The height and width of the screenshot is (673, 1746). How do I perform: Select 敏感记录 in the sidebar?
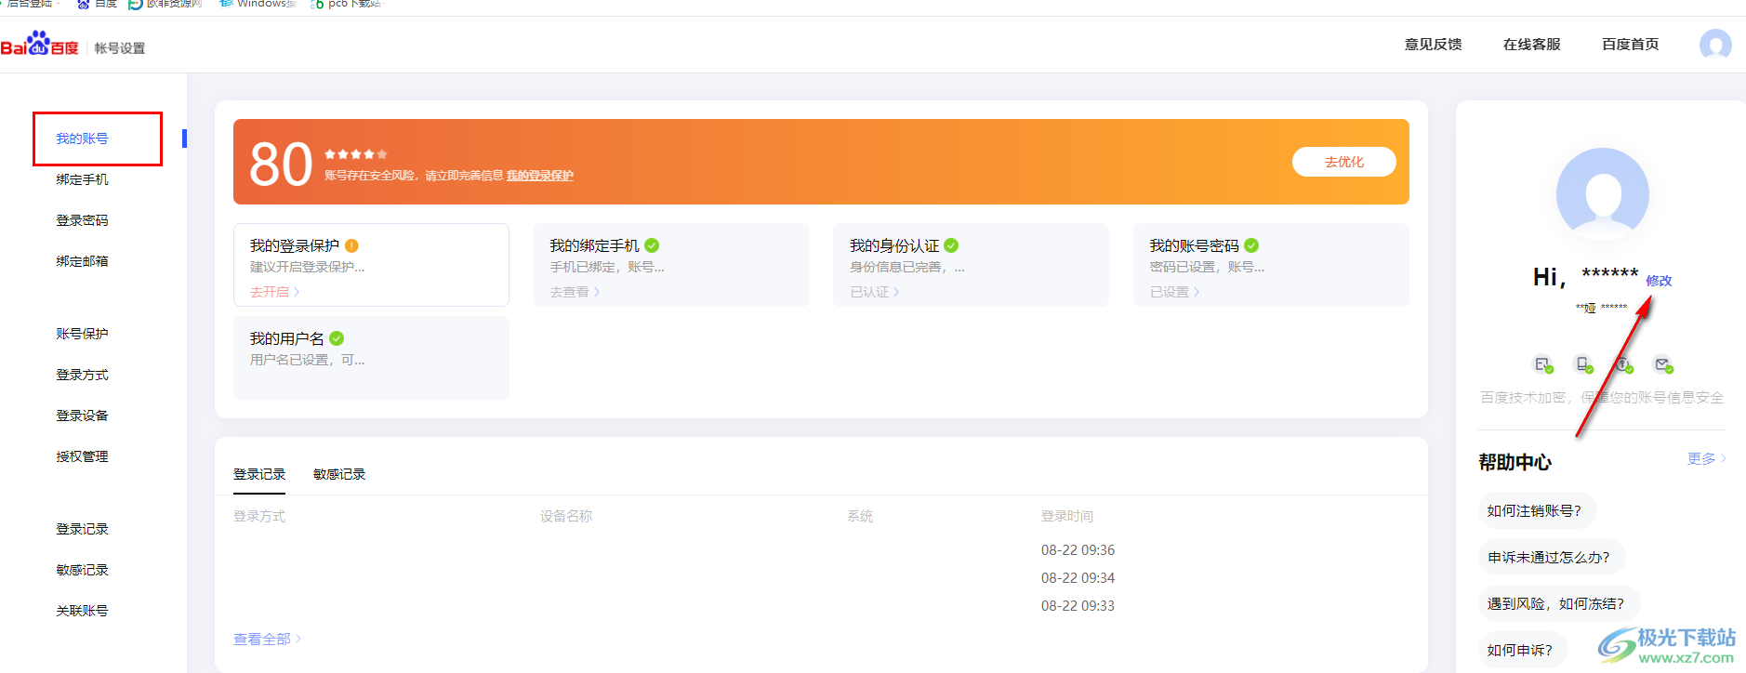coord(82,570)
